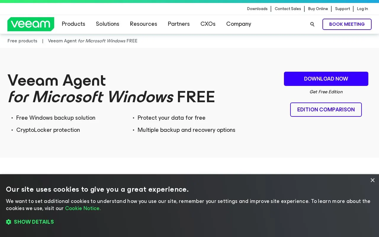Expand Show Details in the cookie banner

pyautogui.click(x=34, y=222)
